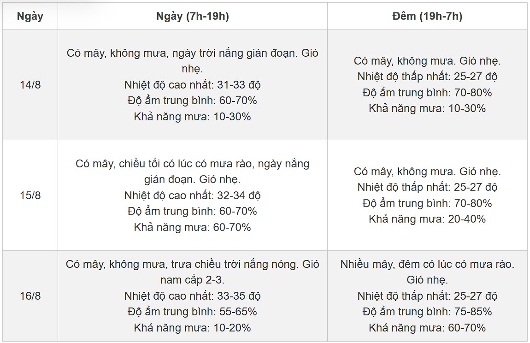The width and height of the screenshot is (530, 343).
Task: Click the 15/8 night "Nhiệt độ thấp nhất: 25-27 độ" line
Action: 427,188
